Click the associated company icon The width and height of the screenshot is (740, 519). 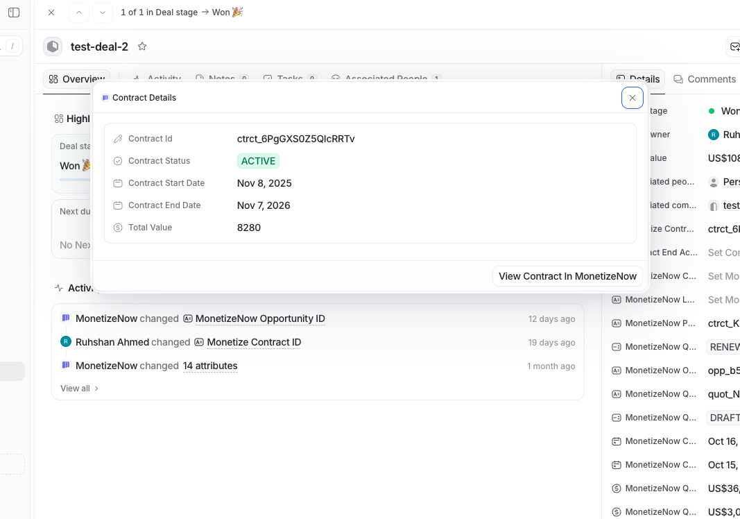(x=714, y=205)
